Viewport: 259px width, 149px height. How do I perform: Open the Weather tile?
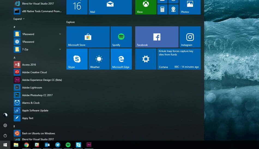pyautogui.click(x=99, y=59)
